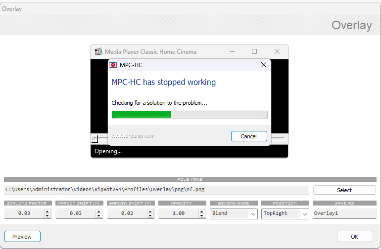The width and height of the screenshot is (381, 249).
Task: Open the Mixing Mode Blend dropdown
Action: coord(234,214)
